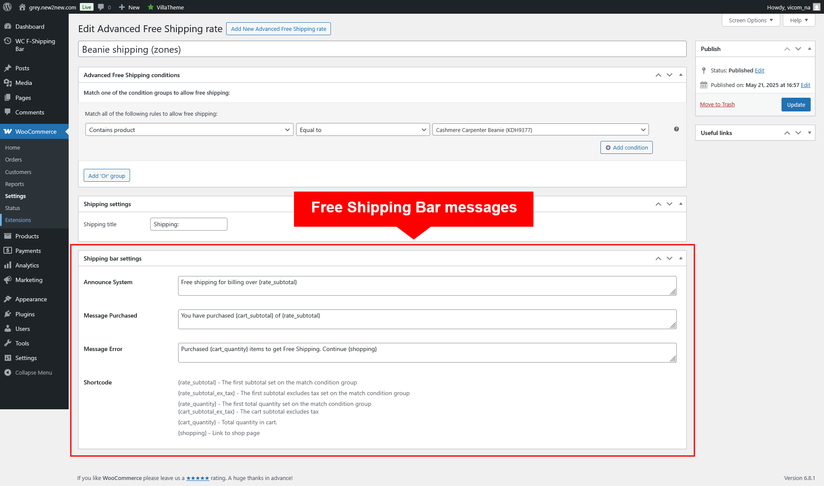824x486 pixels.
Task: Open WooCommerce Home submenu
Action: (x=12, y=147)
